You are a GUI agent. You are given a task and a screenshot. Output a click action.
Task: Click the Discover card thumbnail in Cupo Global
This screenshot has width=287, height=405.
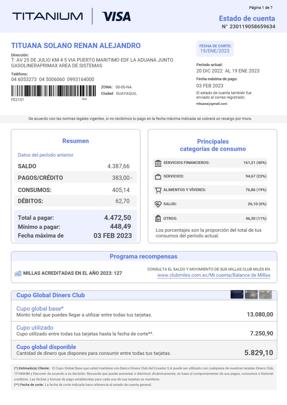tap(265, 294)
